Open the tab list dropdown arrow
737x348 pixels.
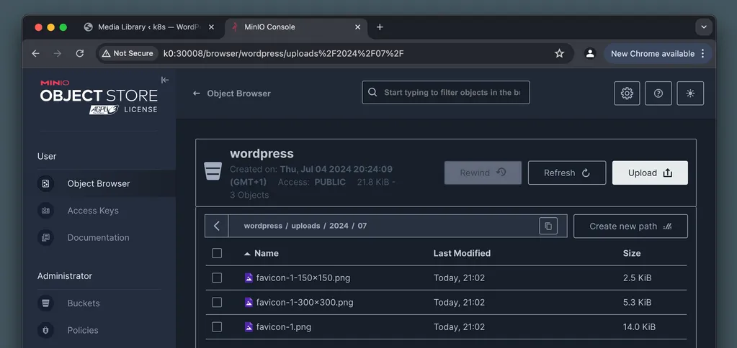point(704,27)
